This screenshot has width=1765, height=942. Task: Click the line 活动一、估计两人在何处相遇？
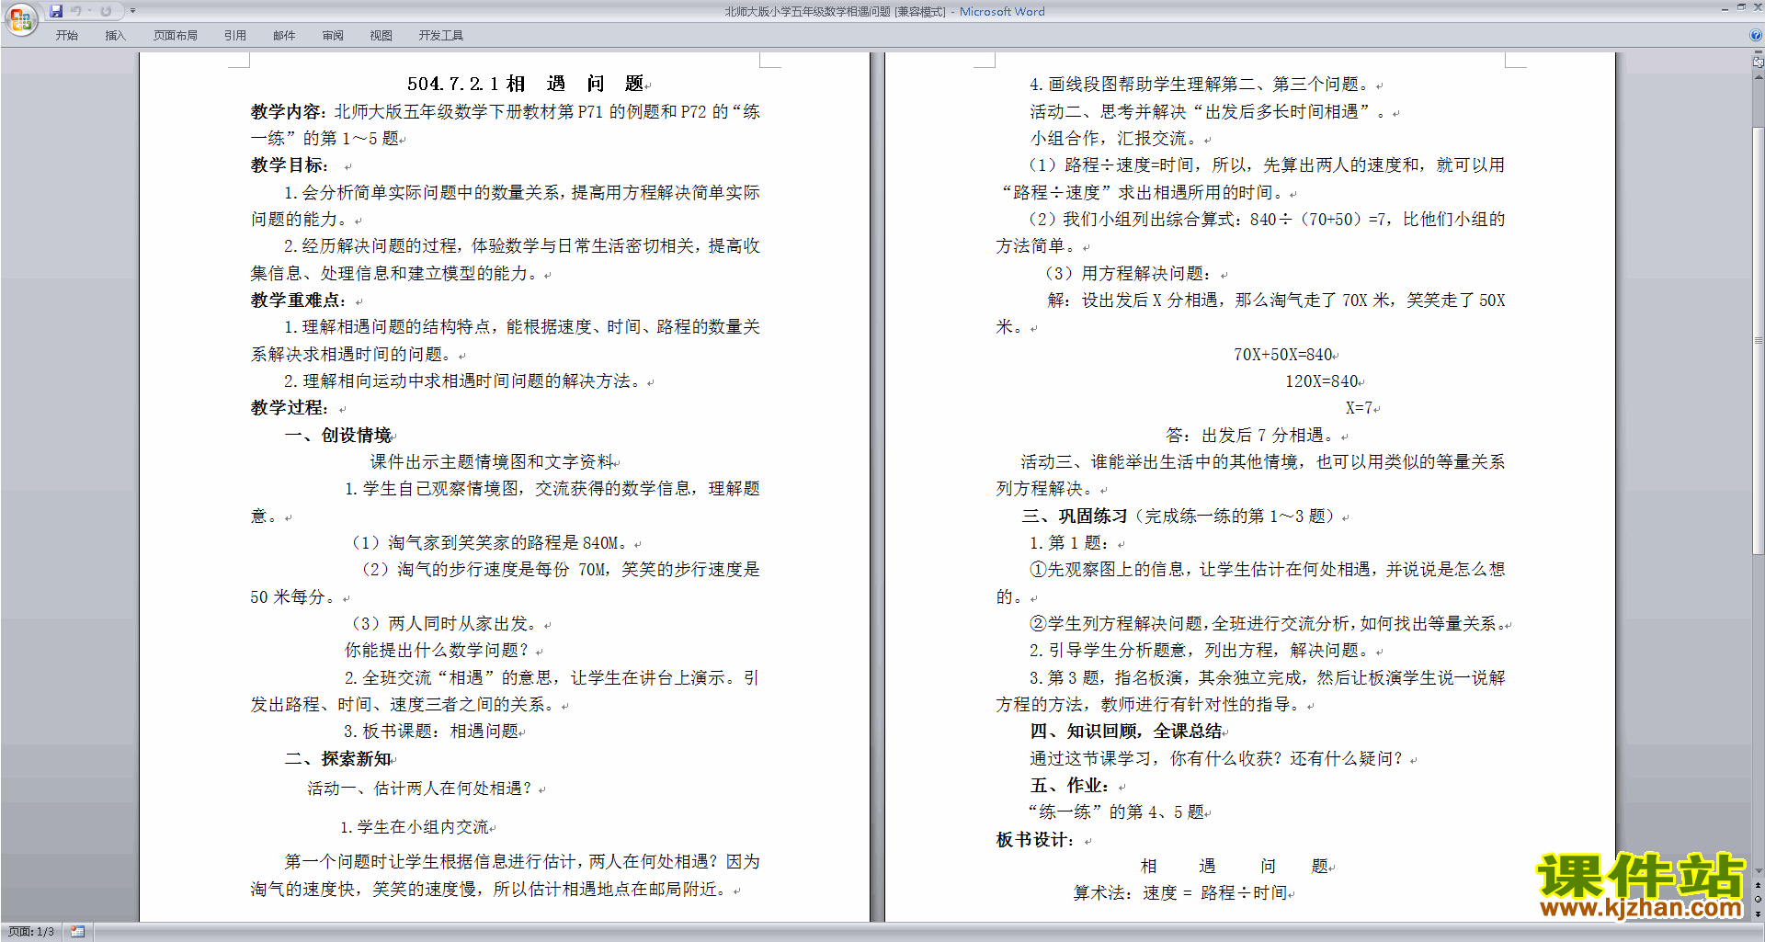pyautogui.click(x=419, y=789)
